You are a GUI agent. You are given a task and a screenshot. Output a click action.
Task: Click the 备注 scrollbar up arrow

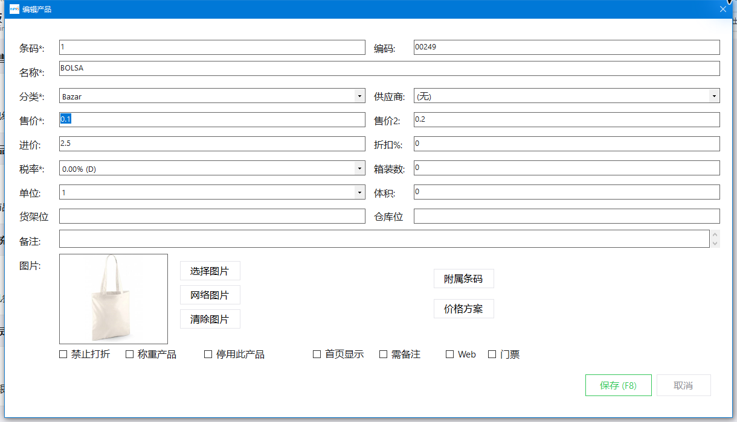pyautogui.click(x=715, y=235)
